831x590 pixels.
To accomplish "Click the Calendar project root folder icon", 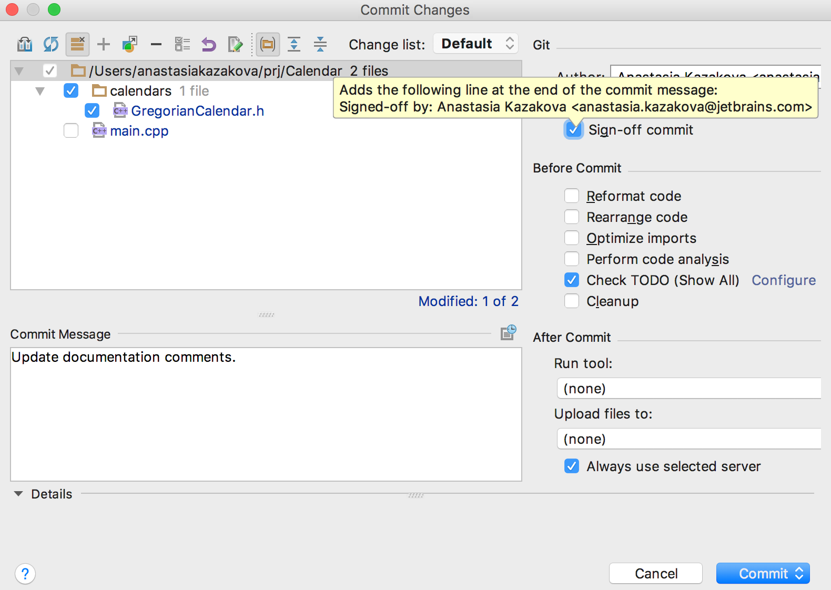I will 78,70.
